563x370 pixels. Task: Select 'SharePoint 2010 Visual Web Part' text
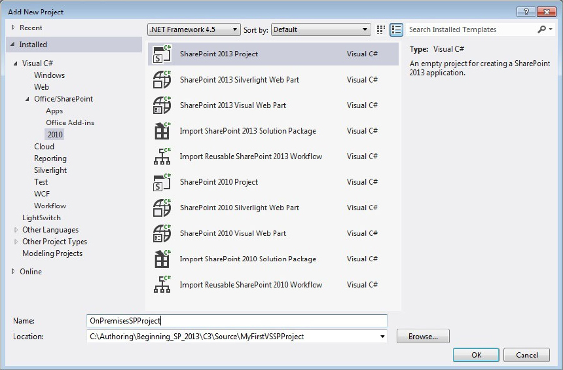[x=232, y=234]
